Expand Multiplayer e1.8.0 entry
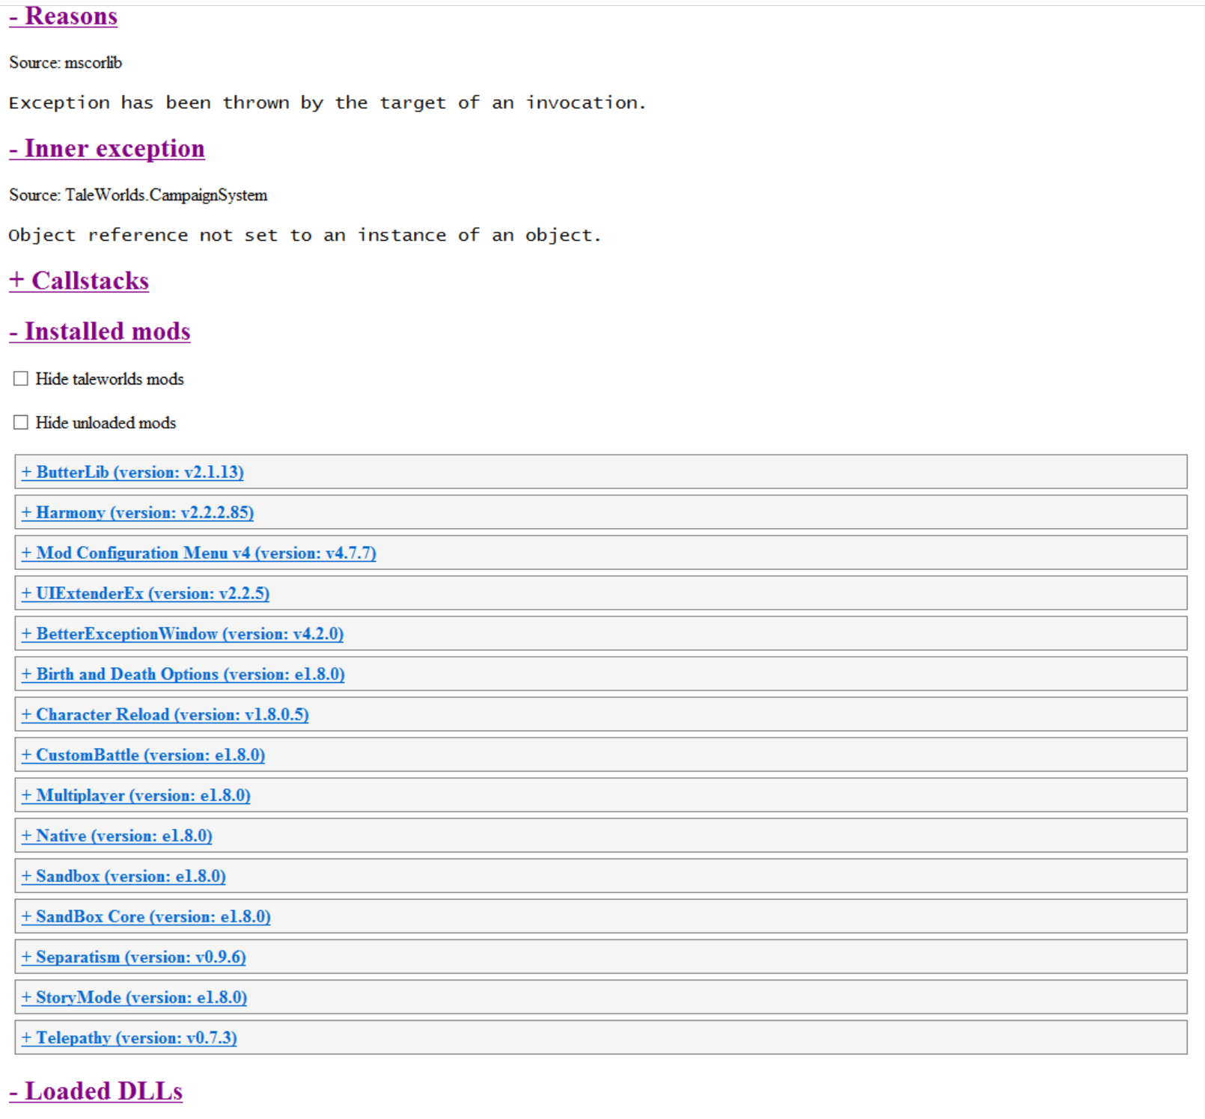The height and width of the screenshot is (1119, 1205). (x=136, y=795)
